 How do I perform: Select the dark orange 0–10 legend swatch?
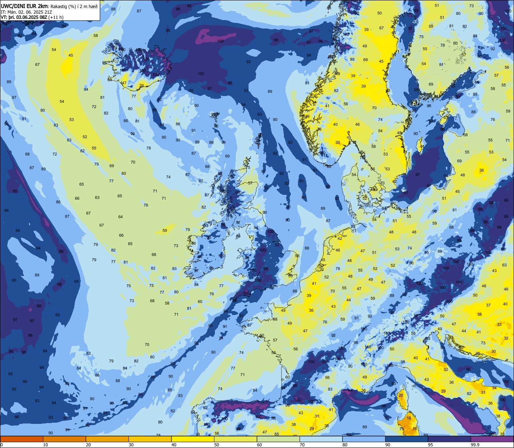point(22,439)
